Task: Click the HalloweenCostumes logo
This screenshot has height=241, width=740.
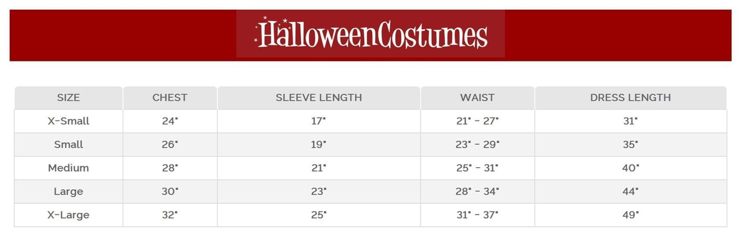Action: click(x=371, y=34)
